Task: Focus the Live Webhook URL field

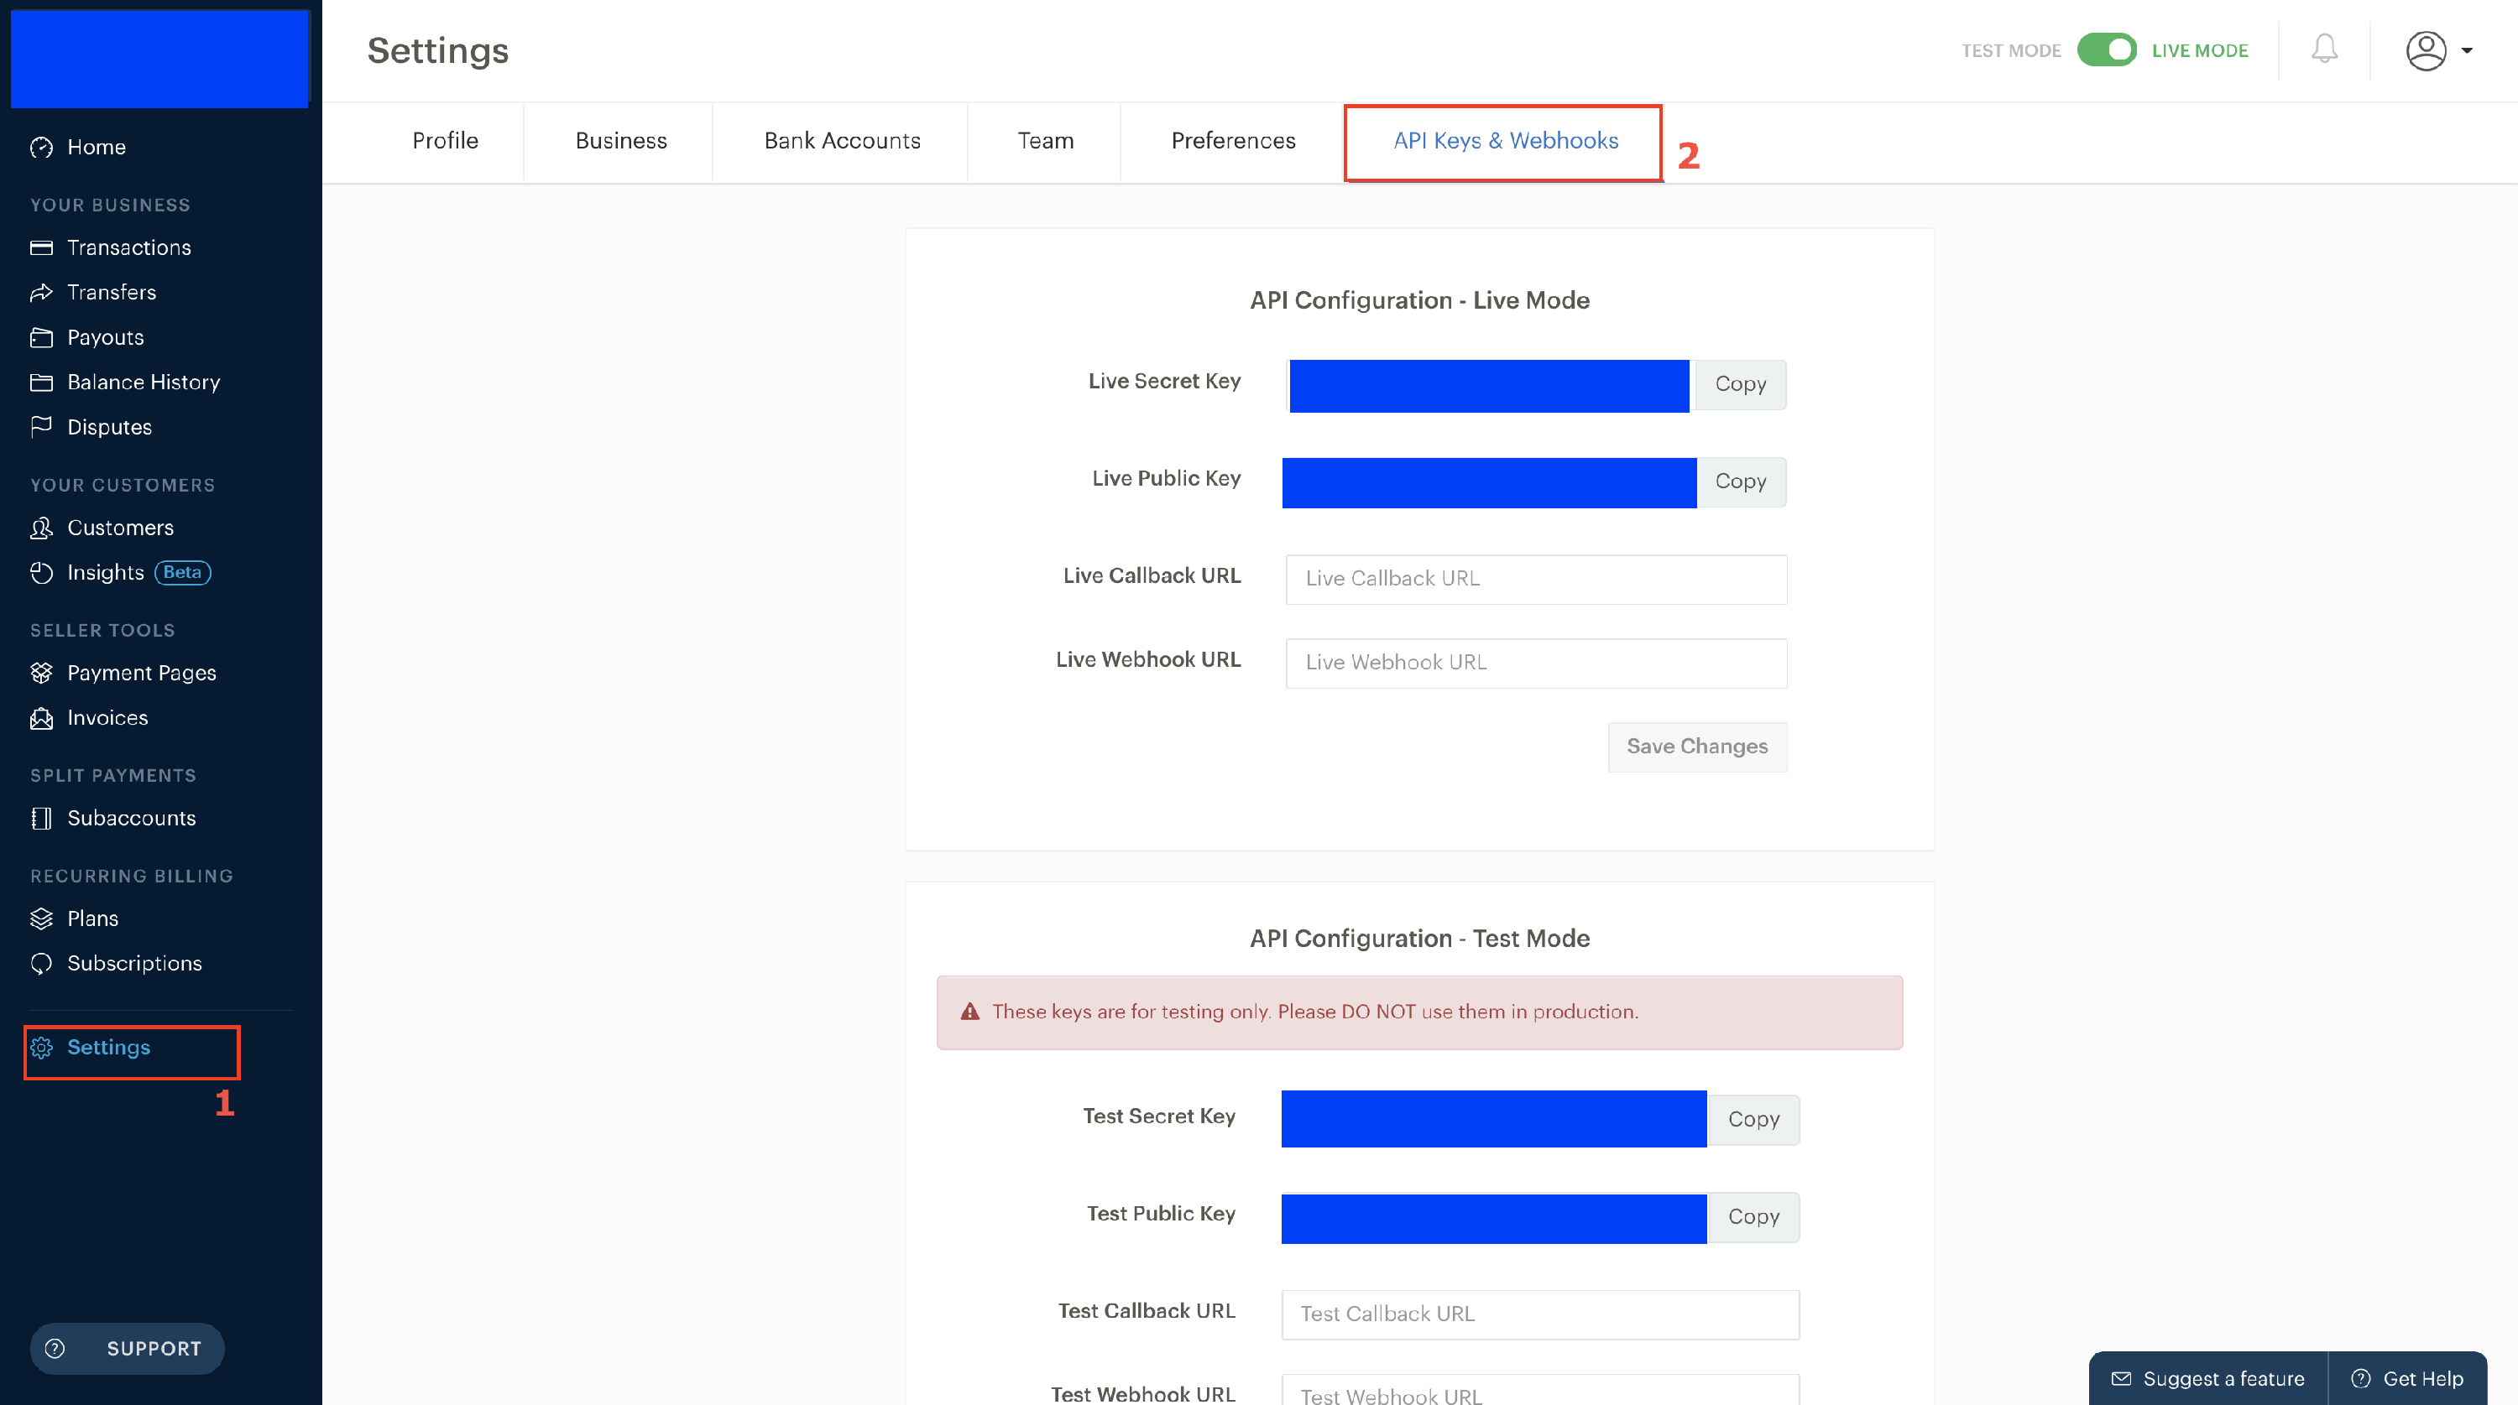Action: pyautogui.click(x=1537, y=664)
